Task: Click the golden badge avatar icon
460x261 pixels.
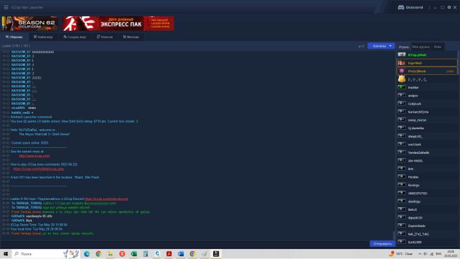Action: coord(402,79)
